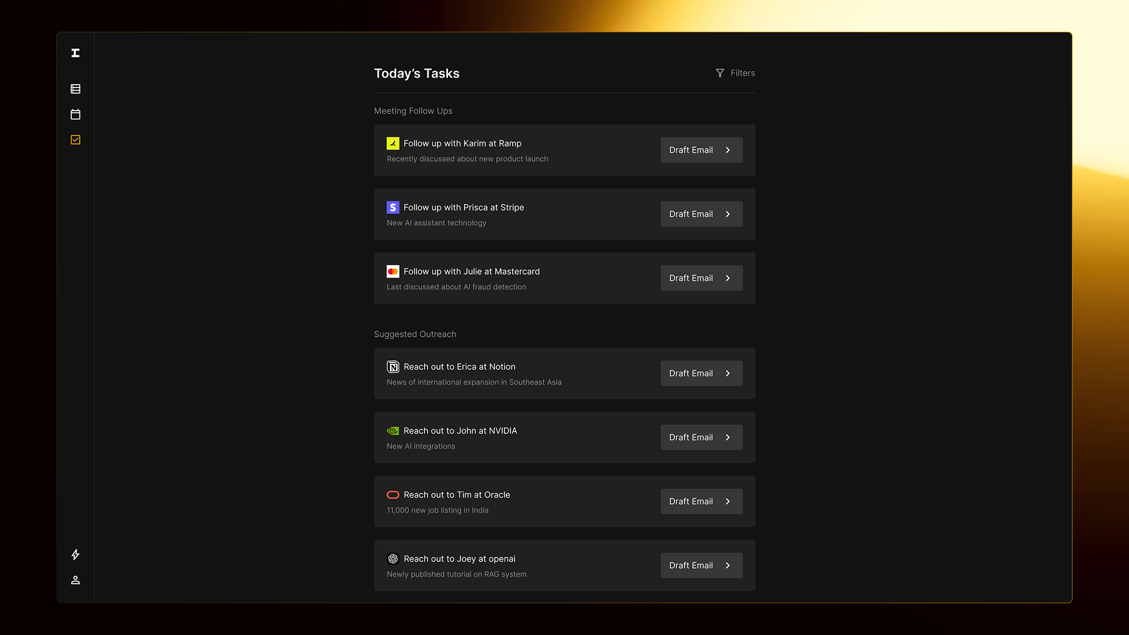
Task: Click the app logo in the sidebar
Action: tap(75, 53)
